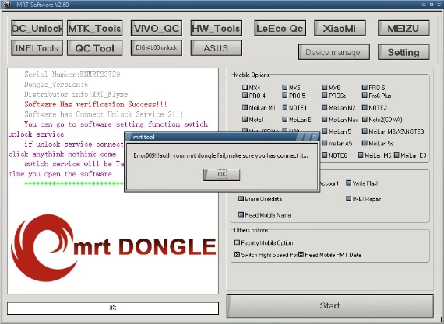Choose the MeiLan M6 option
Image resolution: width=444 pixels, height=324 pixels.
coord(361,155)
